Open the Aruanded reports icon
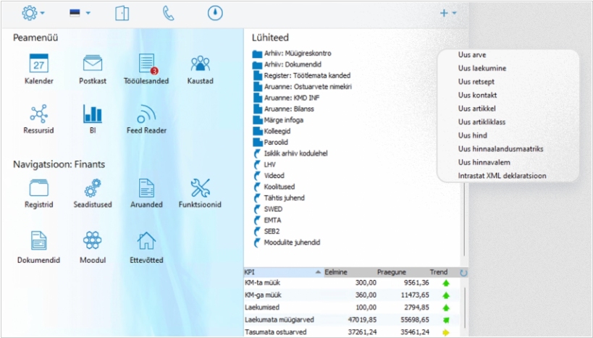The width and height of the screenshot is (593, 338). [146, 189]
